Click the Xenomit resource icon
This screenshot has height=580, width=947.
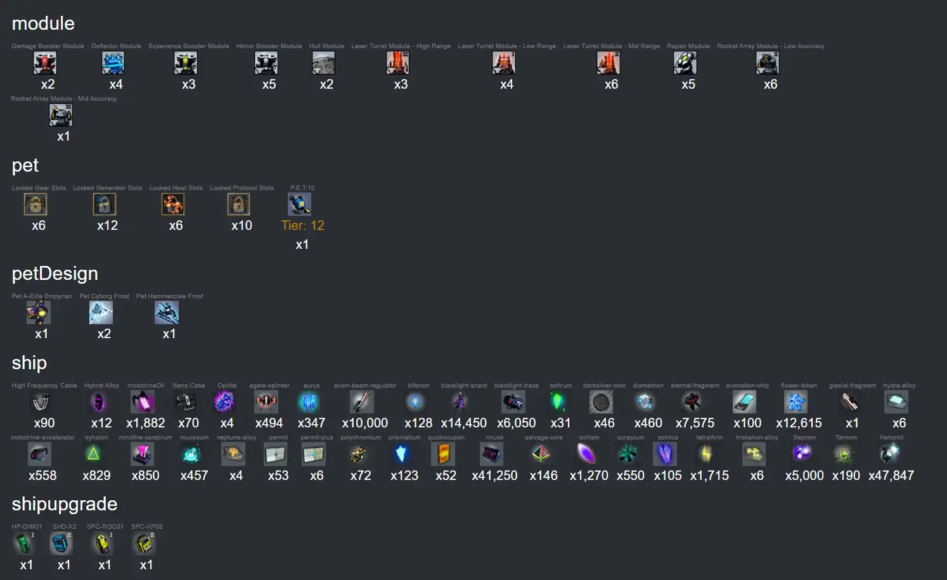click(889, 454)
